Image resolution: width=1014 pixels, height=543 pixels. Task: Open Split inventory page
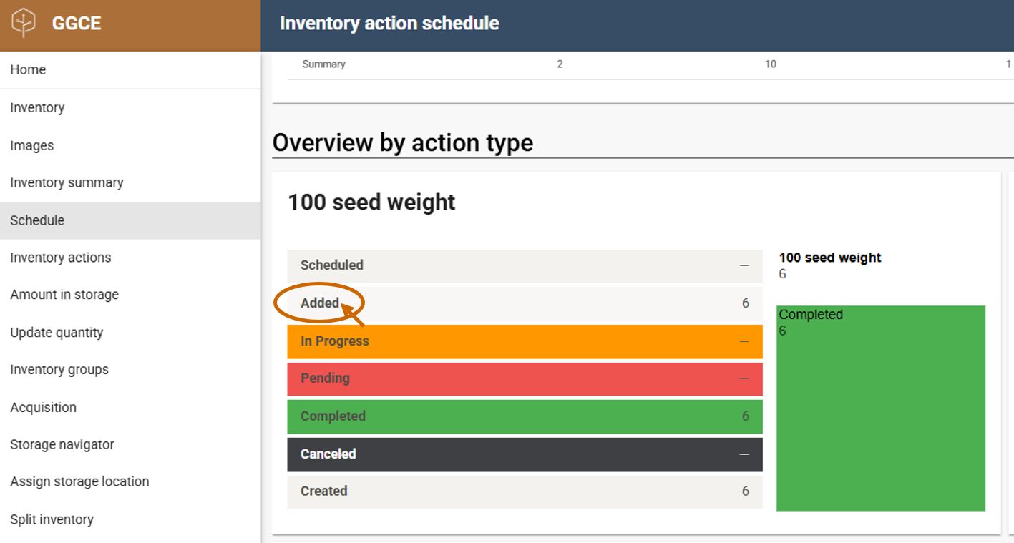pos(52,519)
